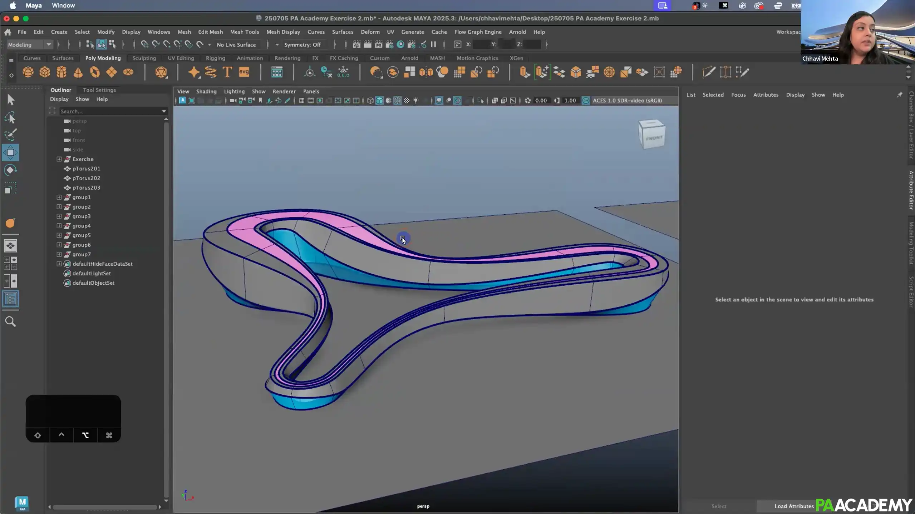This screenshot has height=514, width=915.
Task: Expand the Exercise group in the Outliner
Action: [x=59, y=159]
